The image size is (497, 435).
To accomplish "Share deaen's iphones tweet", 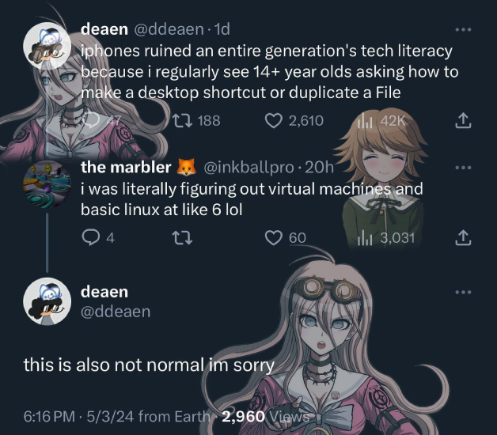I will click(463, 120).
